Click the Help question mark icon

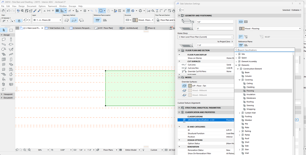(x=292, y=4)
